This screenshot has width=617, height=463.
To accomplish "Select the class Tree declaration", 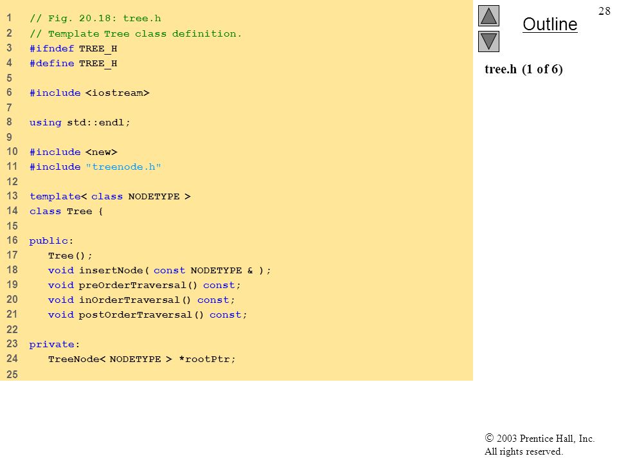I will tap(66, 212).
